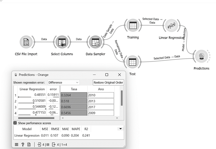Open the Data Sampler widget
Viewport: 216px width, 149px height.
pyautogui.click(x=96, y=43)
